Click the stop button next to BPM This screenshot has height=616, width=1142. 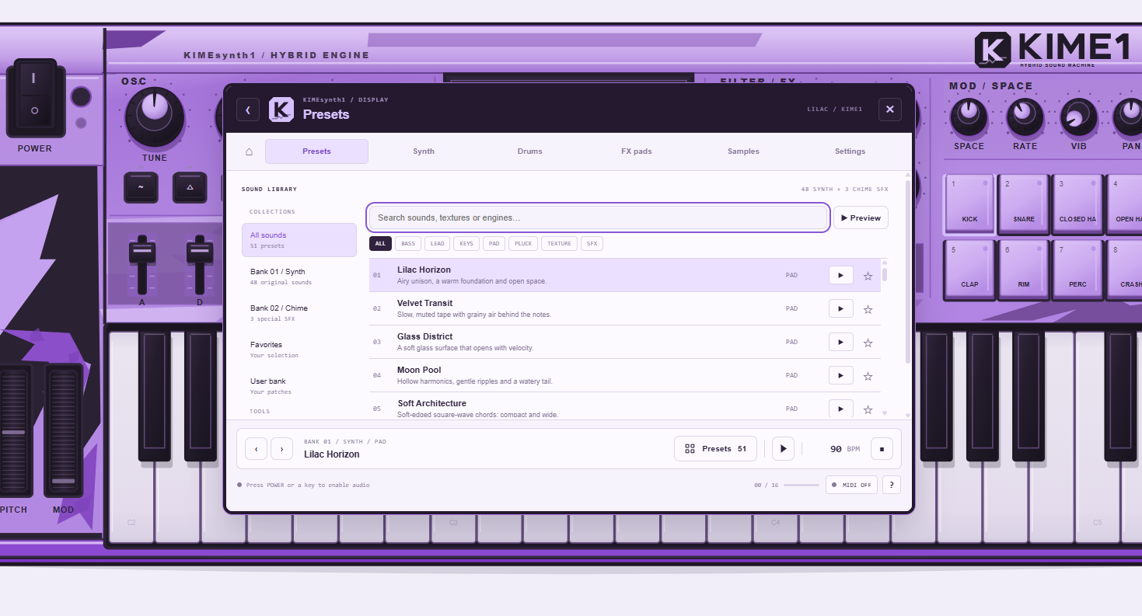pos(882,448)
